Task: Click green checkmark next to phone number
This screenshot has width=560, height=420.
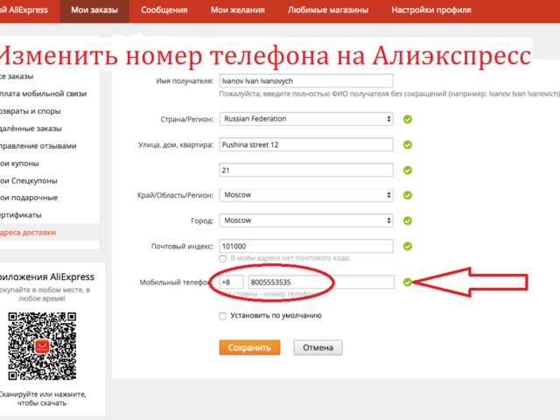Action: pyautogui.click(x=408, y=283)
